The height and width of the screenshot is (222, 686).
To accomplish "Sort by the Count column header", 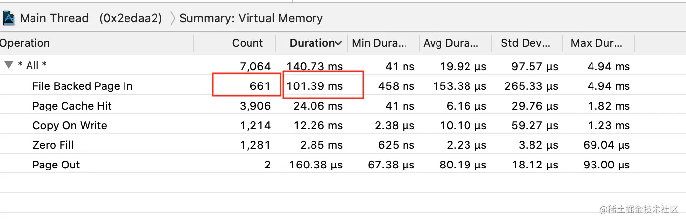I will click(247, 43).
